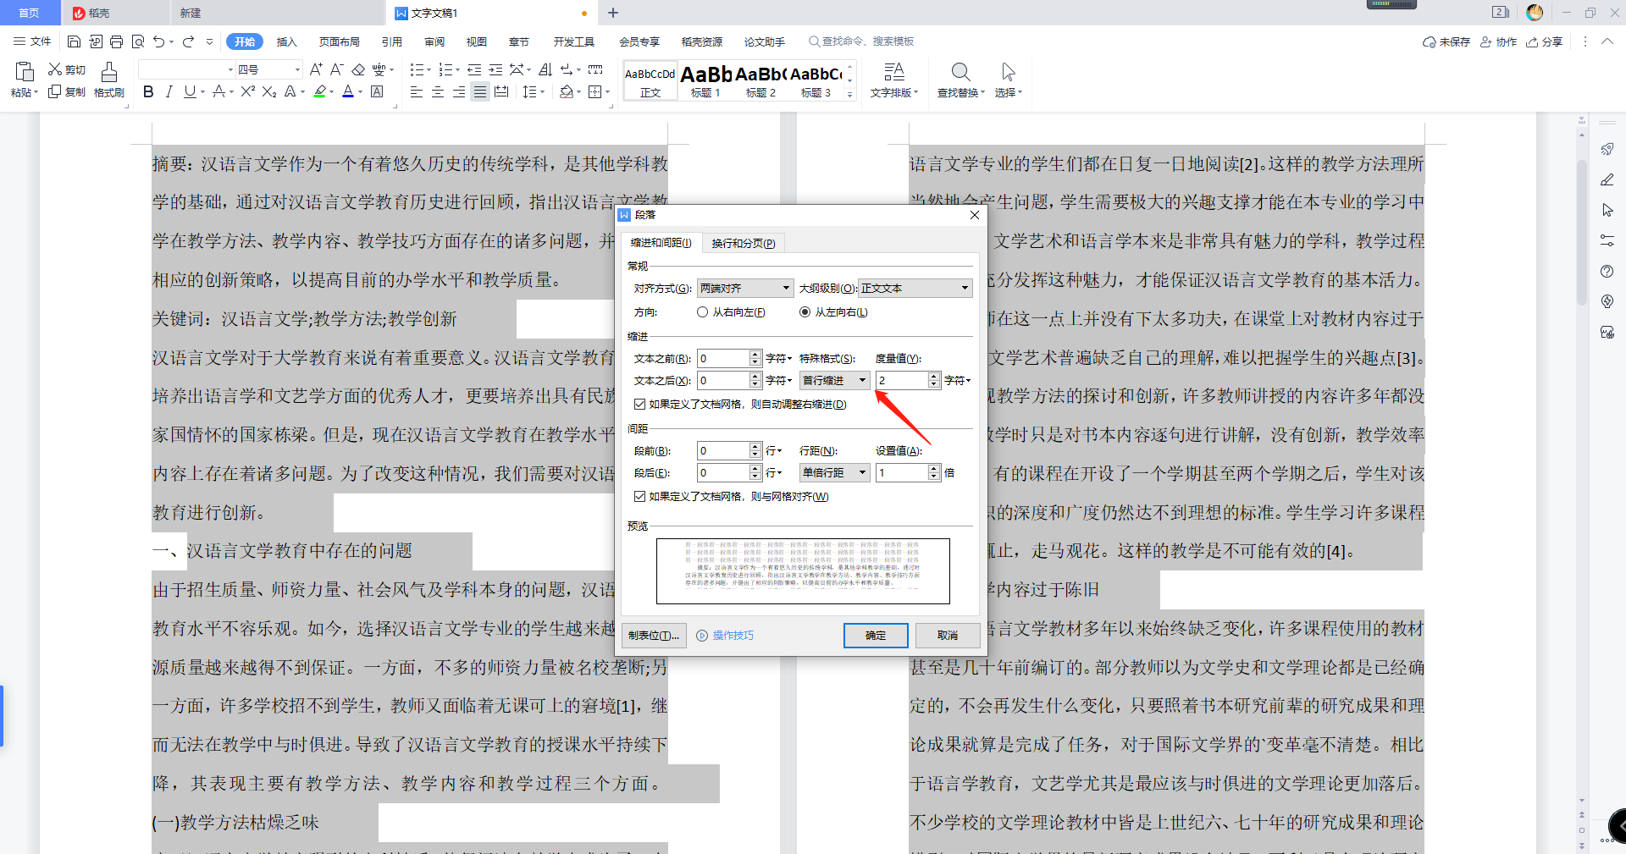
Task: Open 制表位 tab stops button
Action: coord(654,636)
